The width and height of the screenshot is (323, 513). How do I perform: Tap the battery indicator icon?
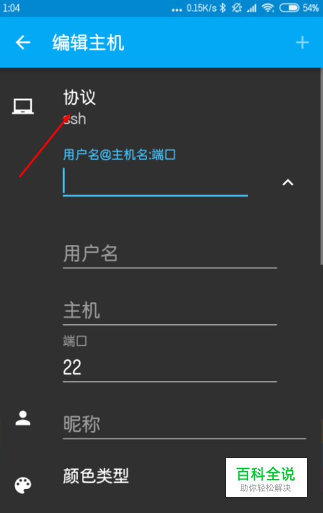[x=289, y=8]
